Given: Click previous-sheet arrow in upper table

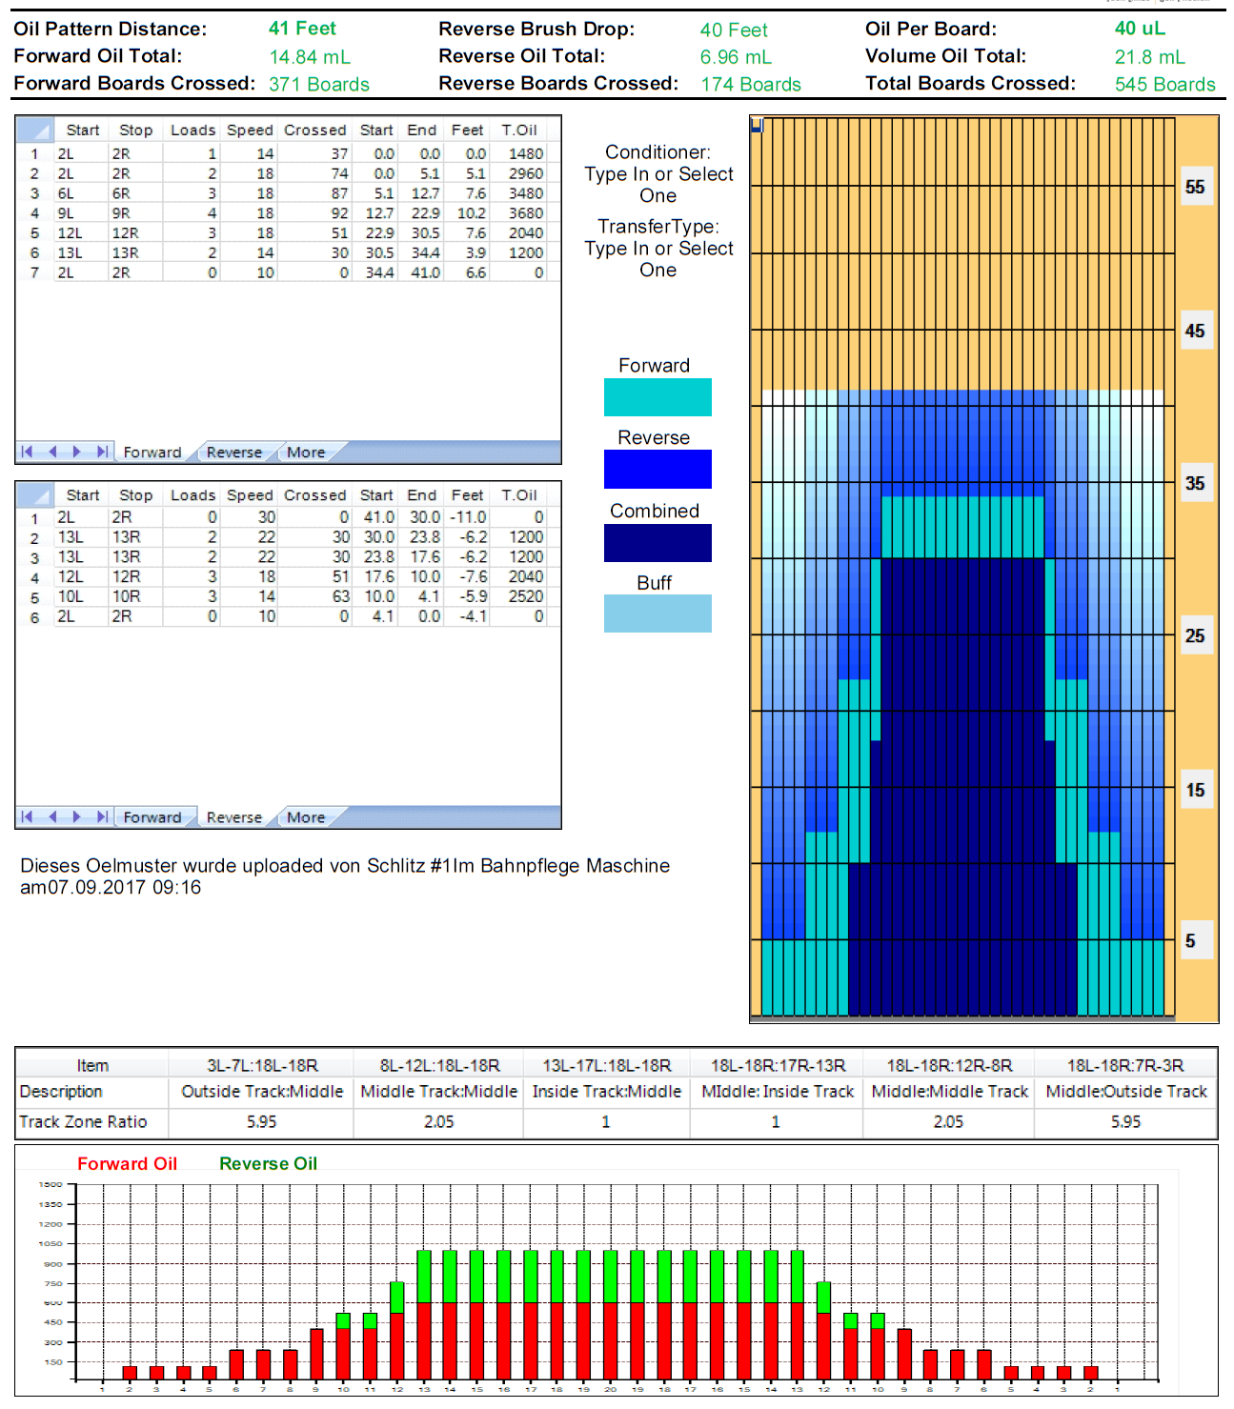Looking at the screenshot, I should click(x=52, y=452).
